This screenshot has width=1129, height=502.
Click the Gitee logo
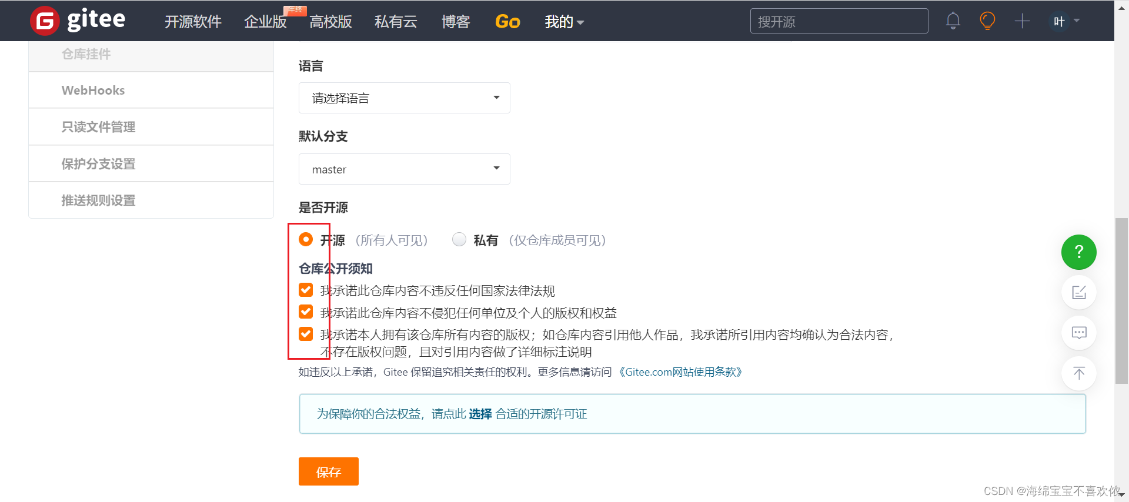[78, 21]
